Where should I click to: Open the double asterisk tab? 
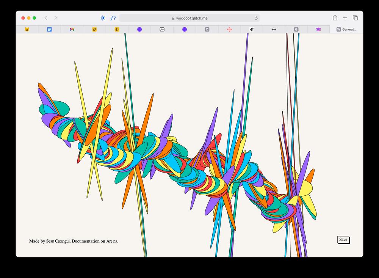(x=274, y=30)
